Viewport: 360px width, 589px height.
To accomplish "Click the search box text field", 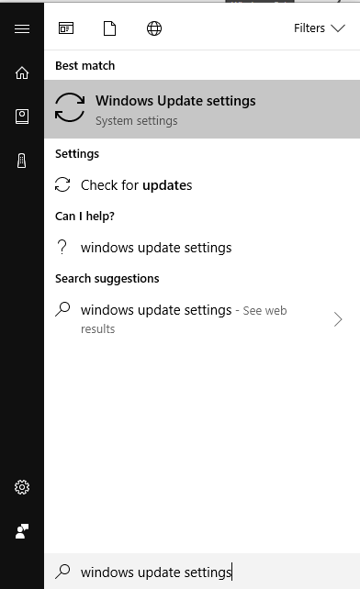I will coord(202,572).
